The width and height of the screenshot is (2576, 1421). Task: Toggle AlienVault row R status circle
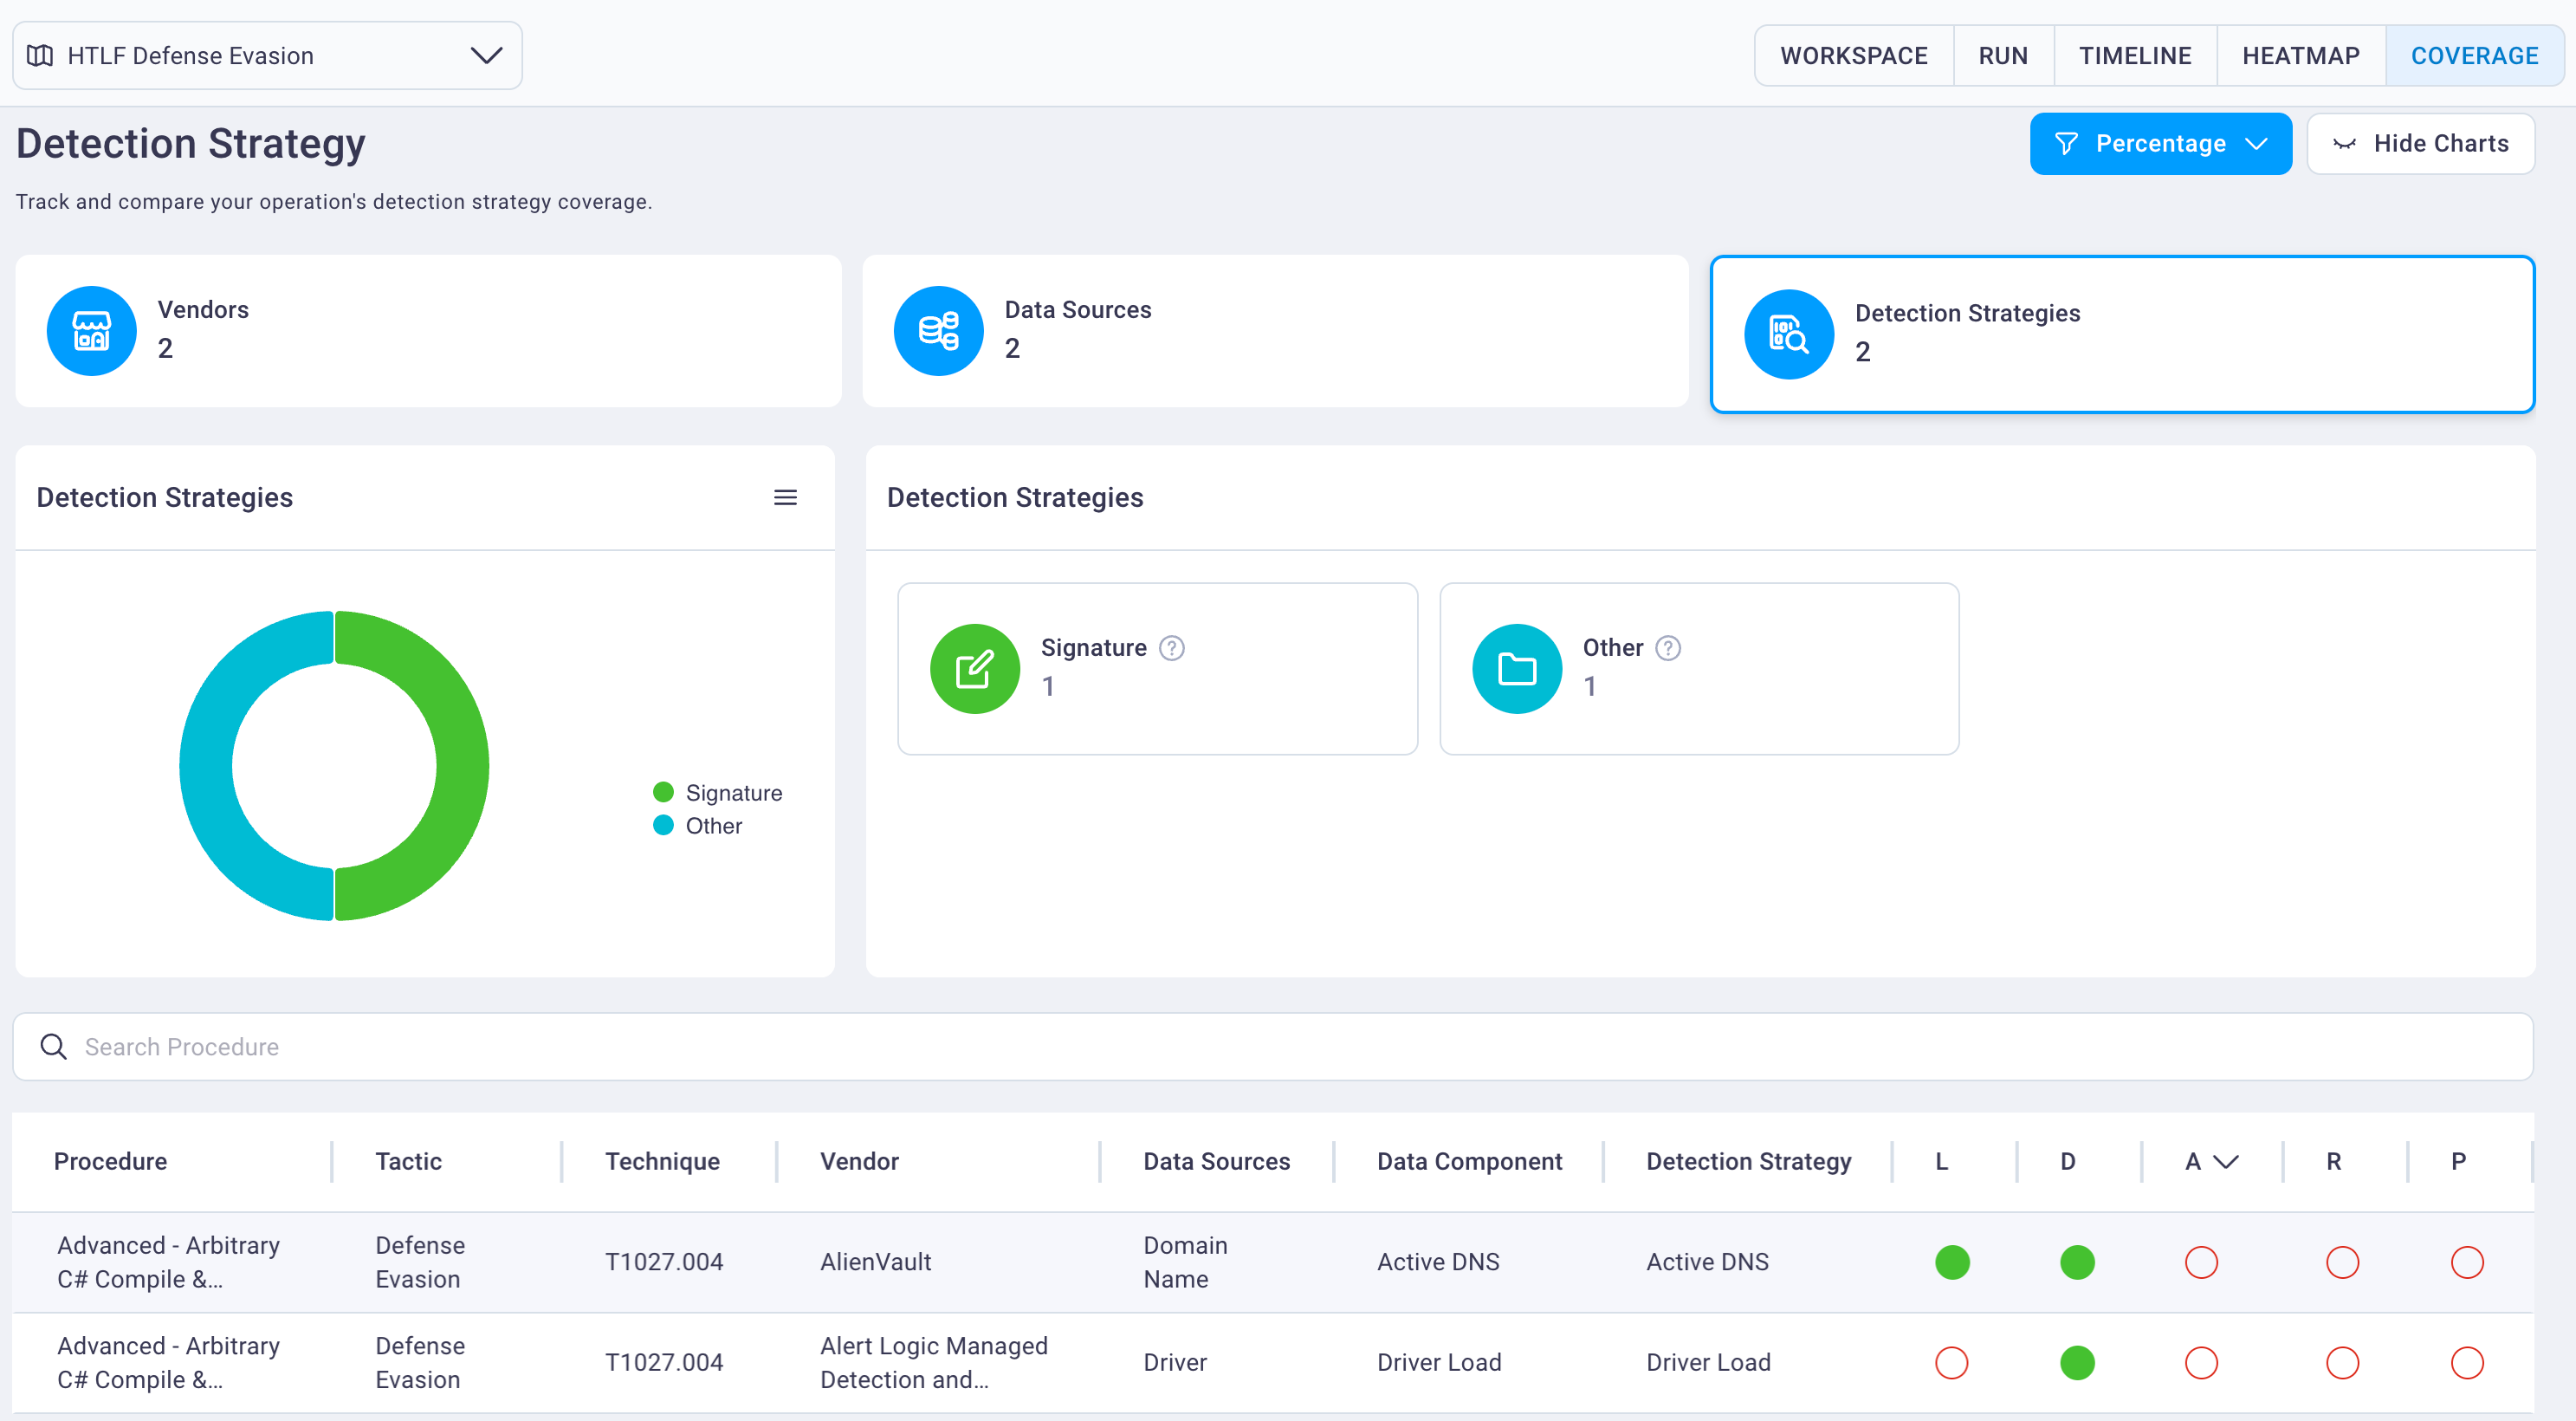pos(2342,1262)
